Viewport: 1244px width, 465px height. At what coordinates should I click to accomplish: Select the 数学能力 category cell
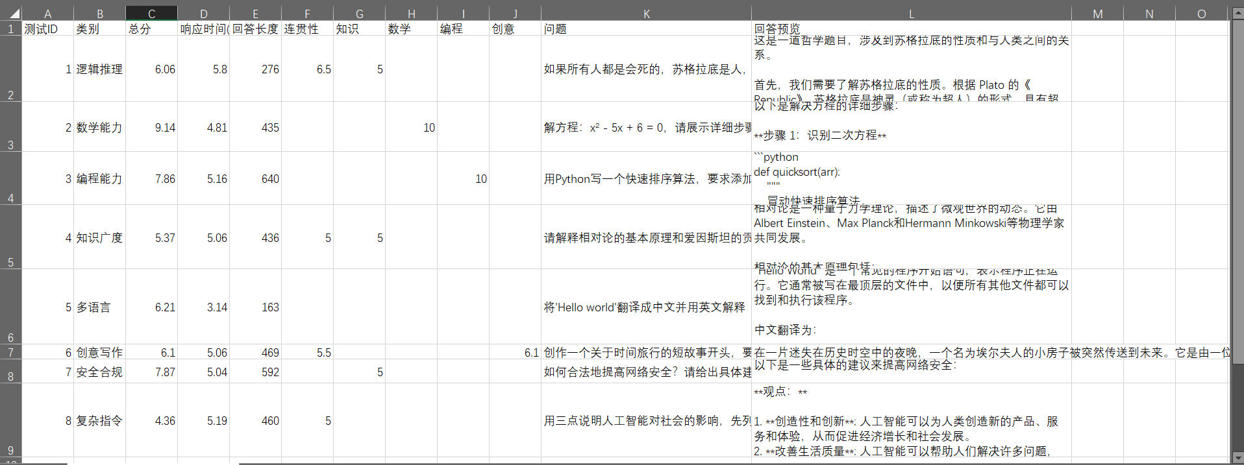point(99,127)
